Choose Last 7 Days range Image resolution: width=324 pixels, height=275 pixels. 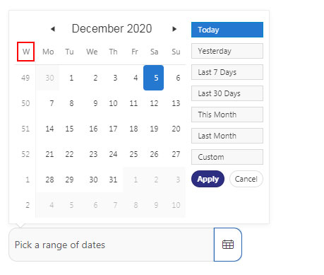(227, 72)
